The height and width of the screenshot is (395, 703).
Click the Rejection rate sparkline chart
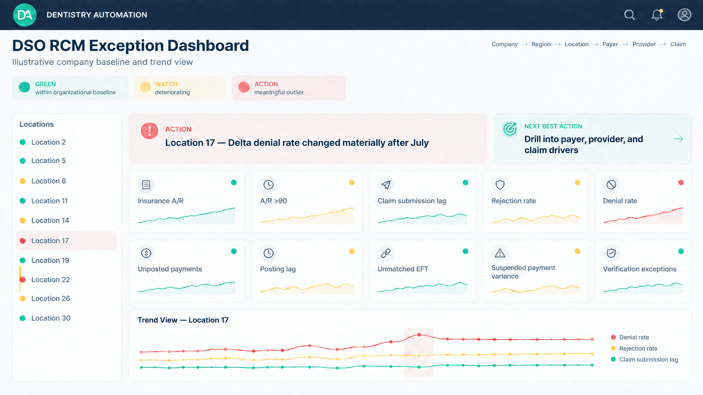(535, 219)
